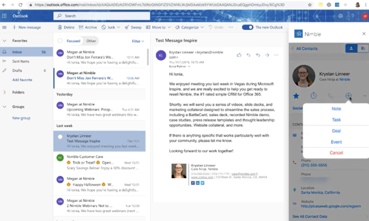This screenshot has width=369, height=221.
Task: Choose Event from the add menu
Action: tap(336, 142)
